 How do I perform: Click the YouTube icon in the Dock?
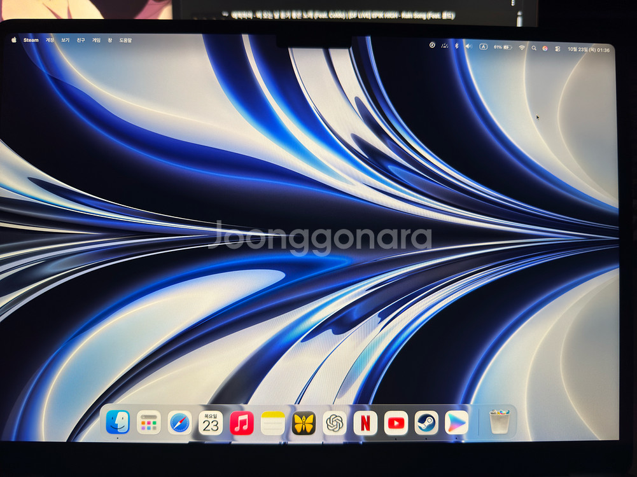396,423
